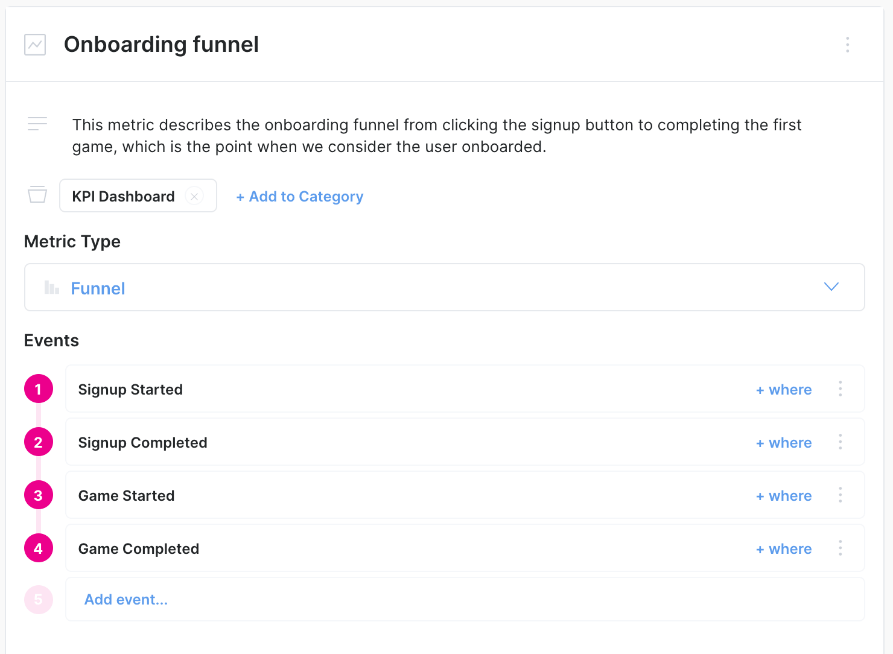Screen dimensions: 893x654
Task: Open Signup Started event options menu
Action: coord(840,389)
